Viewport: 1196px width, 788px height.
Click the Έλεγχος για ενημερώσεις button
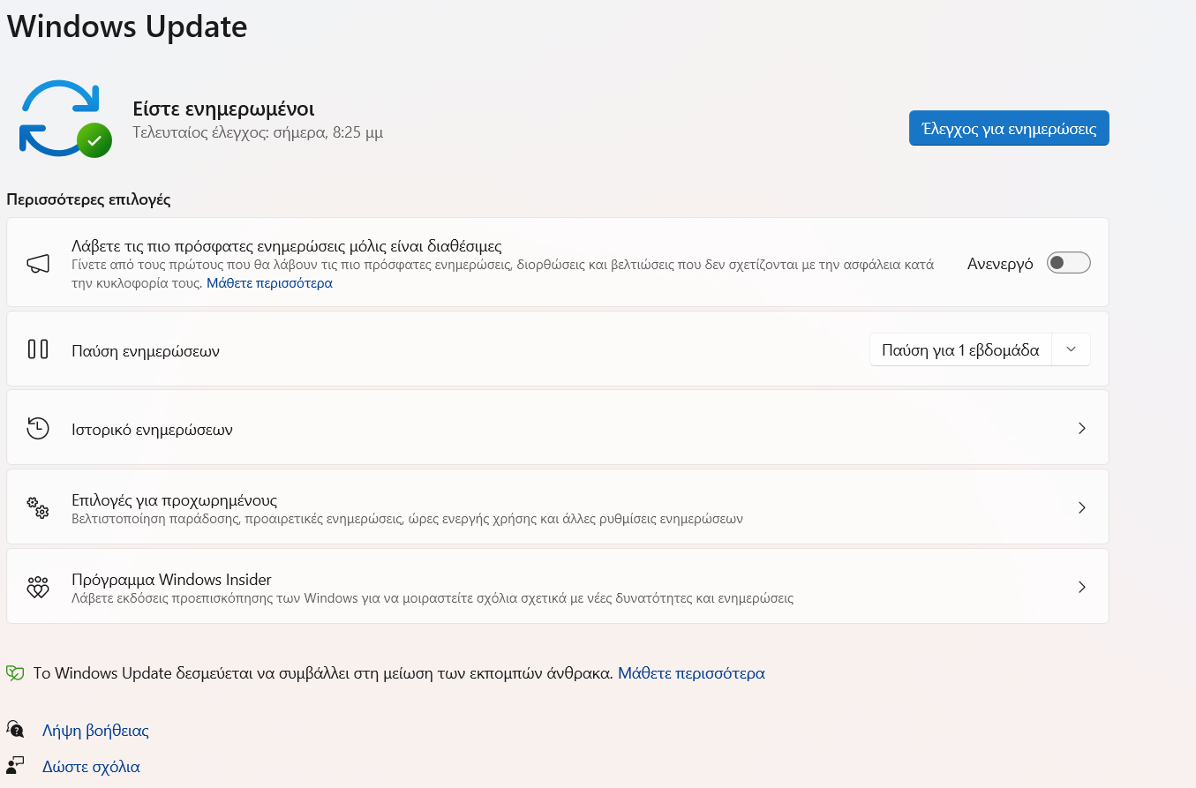pyautogui.click(x=1009, y=129)
